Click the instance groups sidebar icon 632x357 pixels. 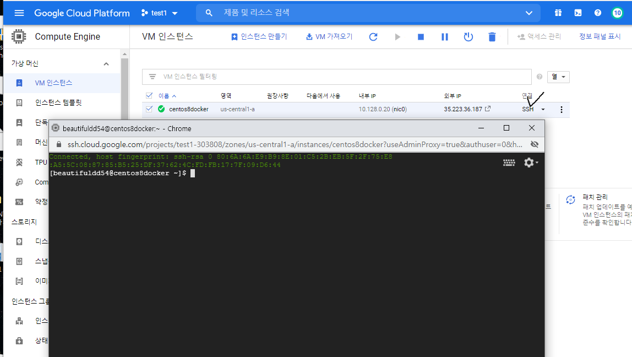point(19,321)
